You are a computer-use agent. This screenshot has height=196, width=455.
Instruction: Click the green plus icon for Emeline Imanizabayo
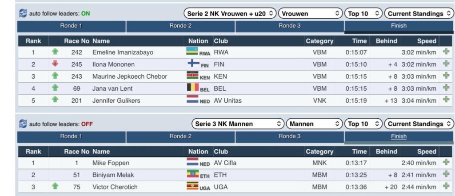pos(446,52)
